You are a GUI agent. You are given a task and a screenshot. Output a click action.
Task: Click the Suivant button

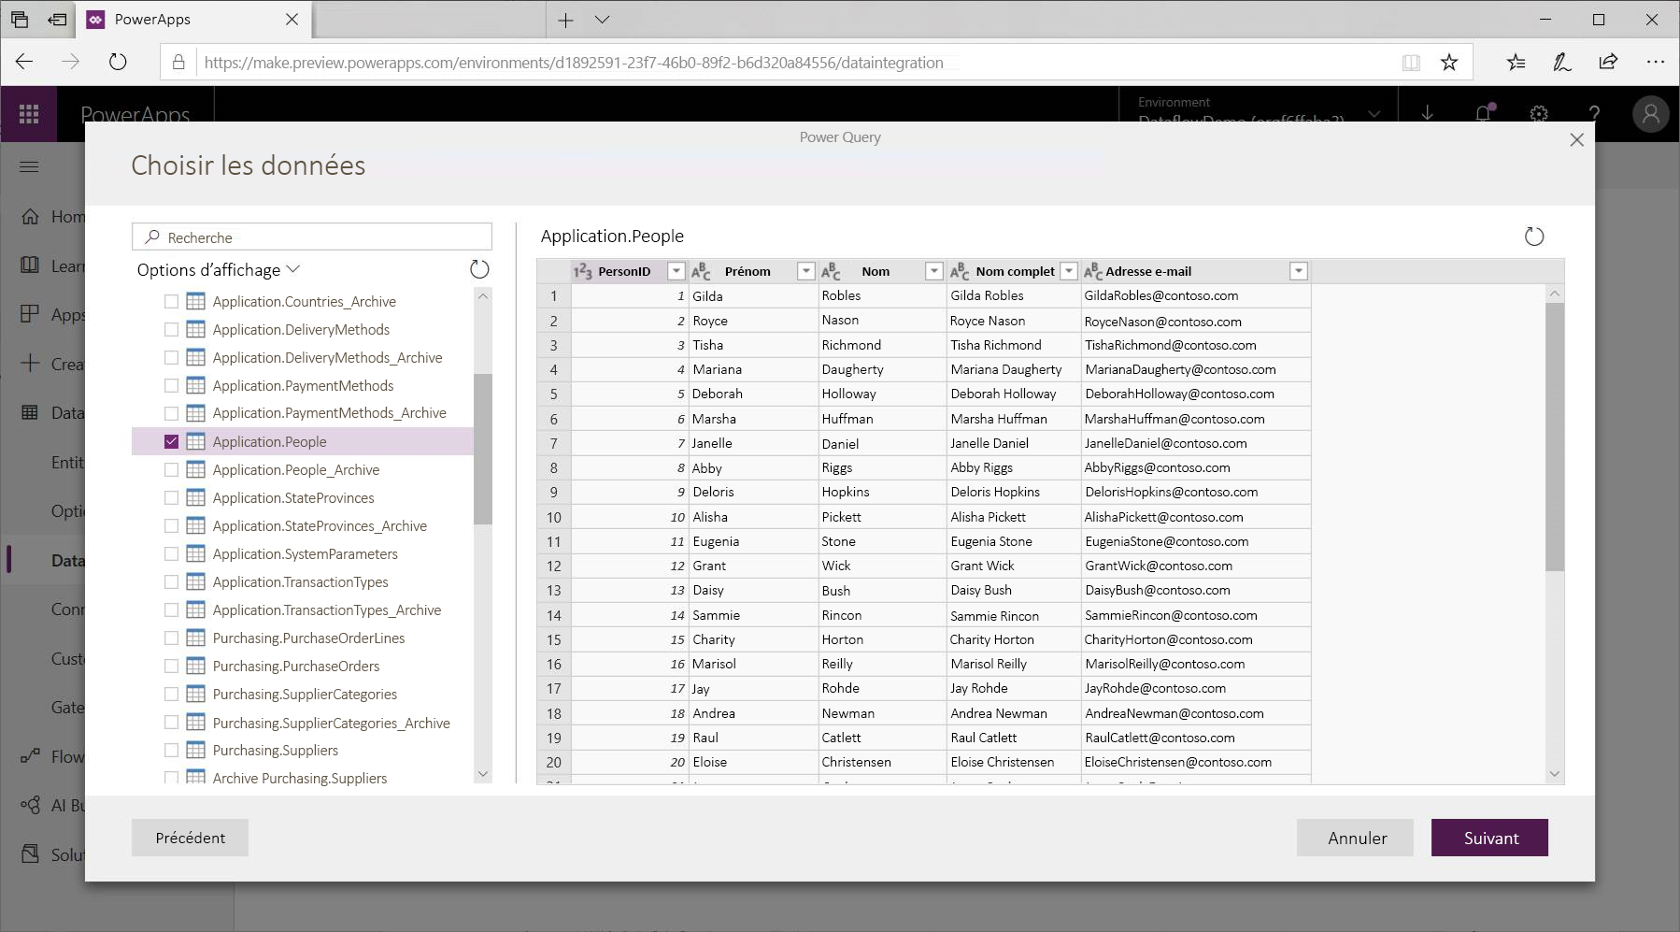[x=1489, y=838]
